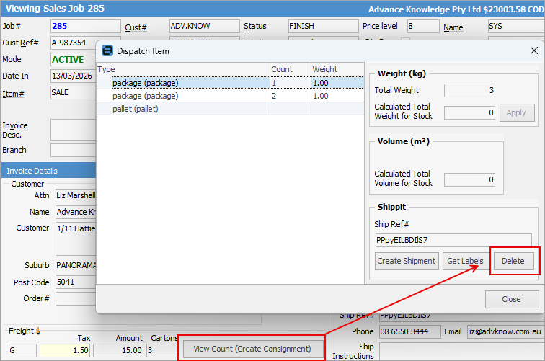Click the Freight Amount field 15.00
This screenshot has height=361, width=545.
(118, 350)
